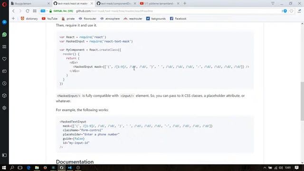The image size is (304, 171).
Task: Go forward to the next page
Action: click(x=20, y=11)
